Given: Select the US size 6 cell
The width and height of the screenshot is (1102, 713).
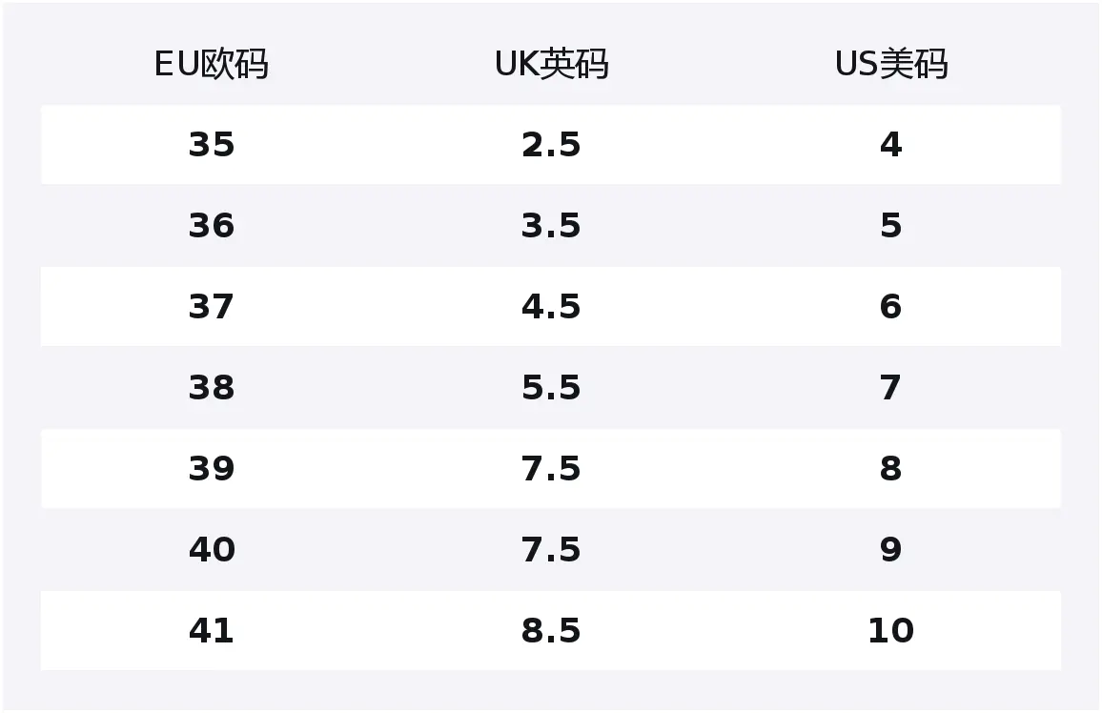Looking at the screenshot, I should click(890, 307).
